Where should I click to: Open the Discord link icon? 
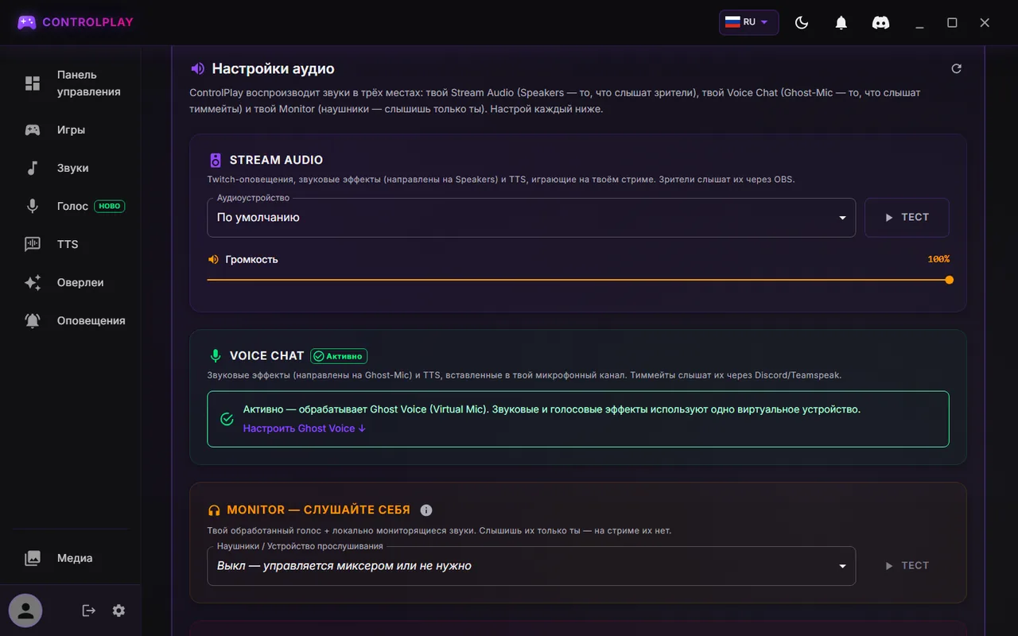(x=880, y=23)
